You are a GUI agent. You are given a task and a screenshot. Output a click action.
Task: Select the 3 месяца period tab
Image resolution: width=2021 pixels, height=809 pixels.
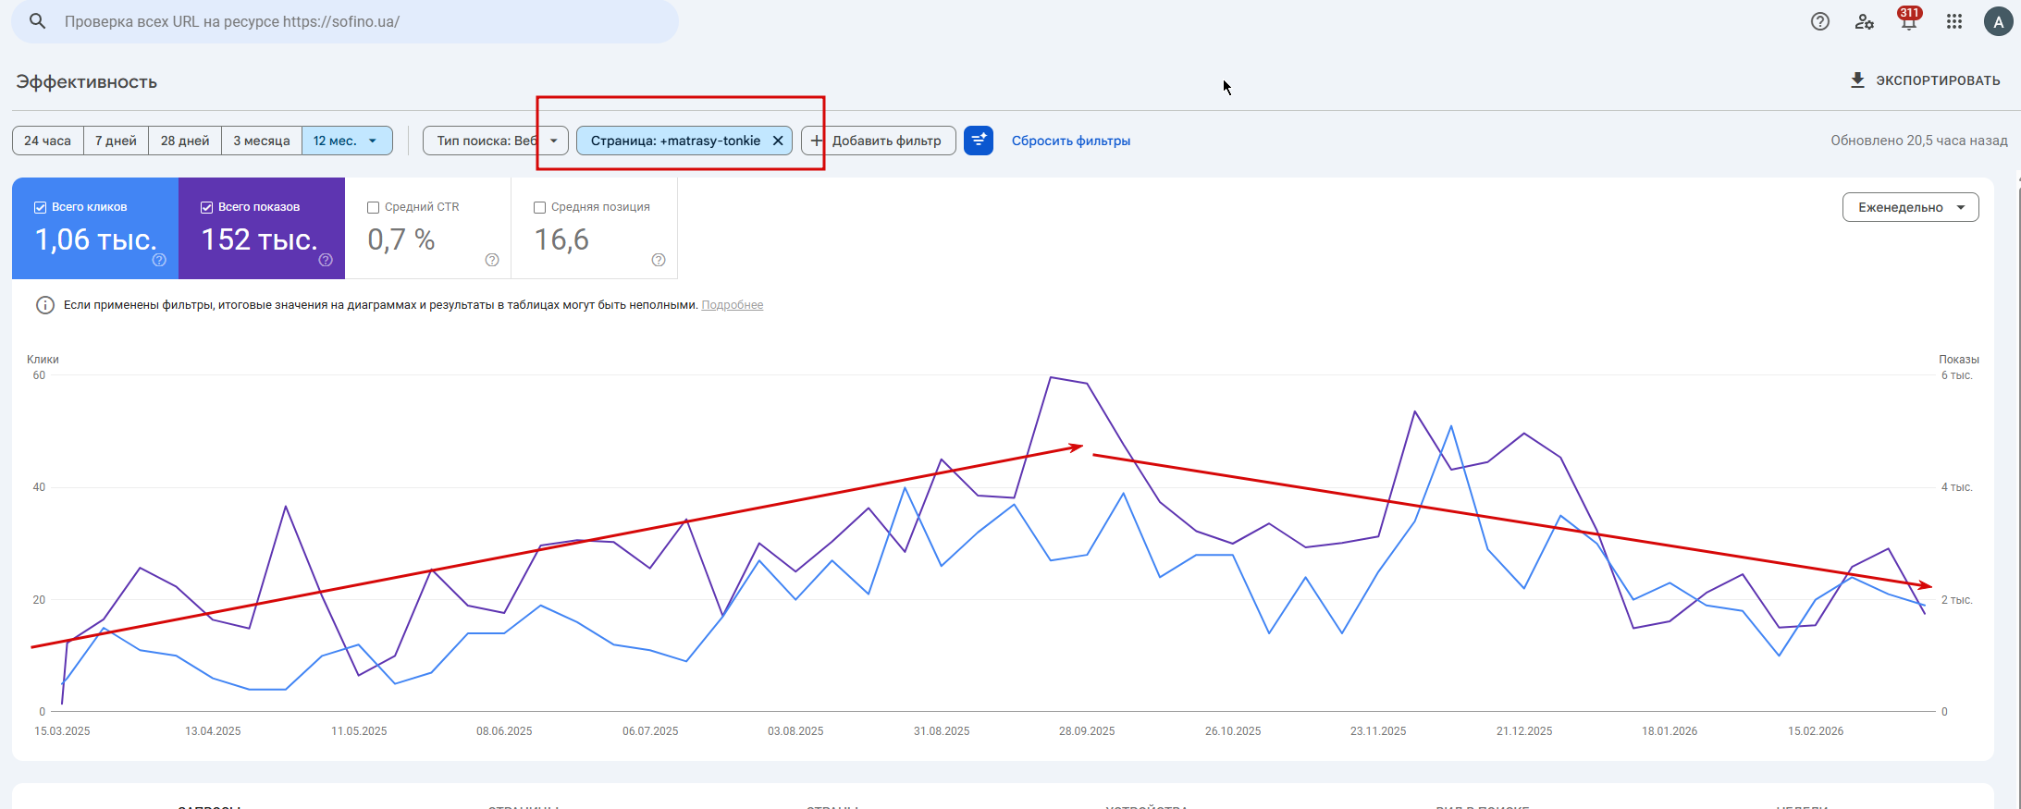[261, 141]
